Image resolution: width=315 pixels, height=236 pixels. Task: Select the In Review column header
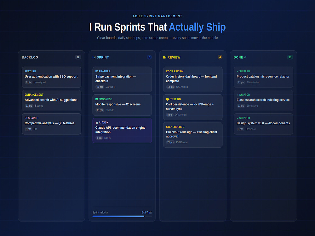(x=172, y=57)
